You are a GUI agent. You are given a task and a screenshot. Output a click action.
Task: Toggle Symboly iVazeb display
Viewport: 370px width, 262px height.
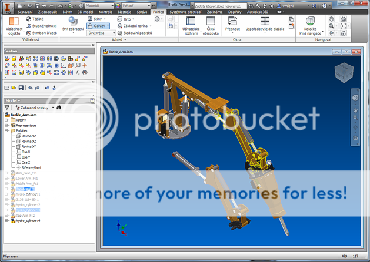(42, 33)
